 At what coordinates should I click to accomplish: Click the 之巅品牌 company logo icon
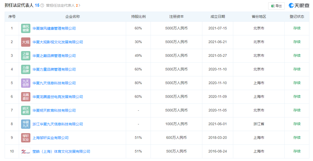(x=26, y=56)
